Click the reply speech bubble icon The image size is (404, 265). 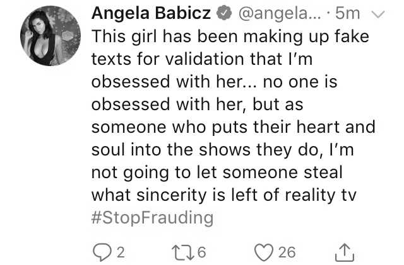pyautogui.click(x=102, y=252)
